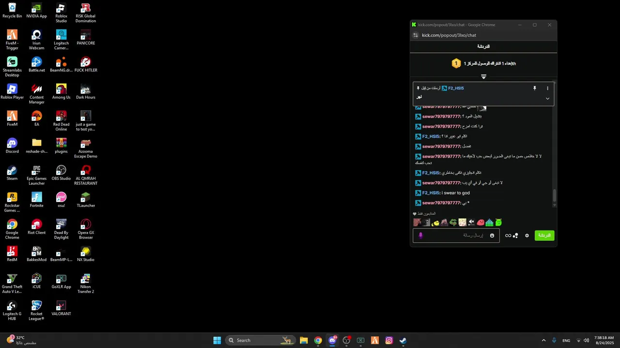Open the weather widget showing 32°C
Viewport: 620px width, 348px height.
pos(21,340)
